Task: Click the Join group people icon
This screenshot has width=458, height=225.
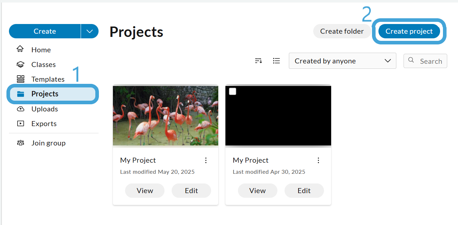Action: tap(20, 143)
